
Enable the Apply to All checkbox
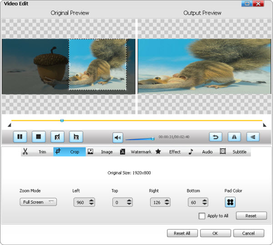(202, 216)
